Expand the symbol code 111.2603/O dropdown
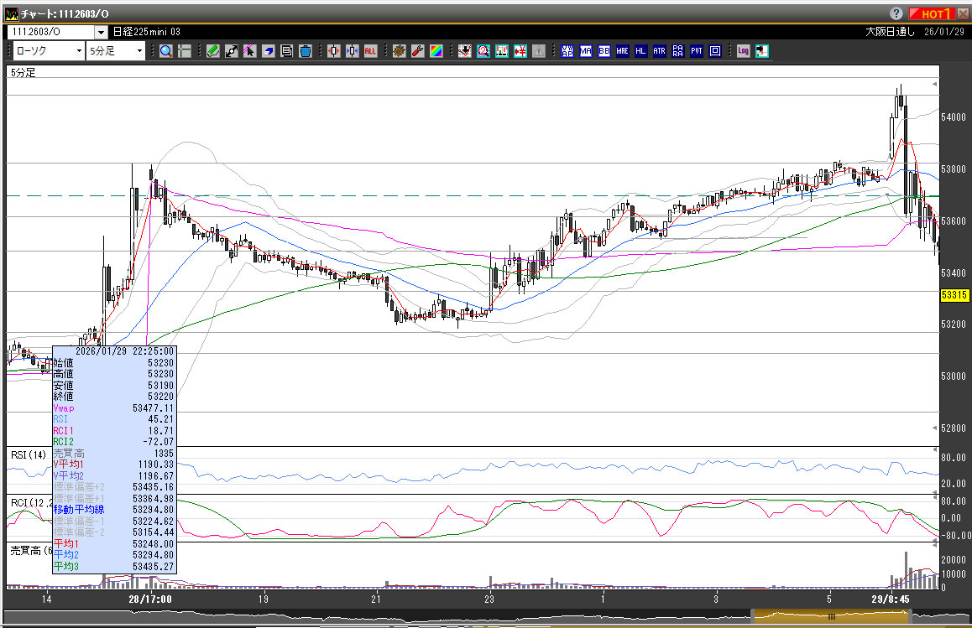Screen dimensions: 972x628 point(101,32)
